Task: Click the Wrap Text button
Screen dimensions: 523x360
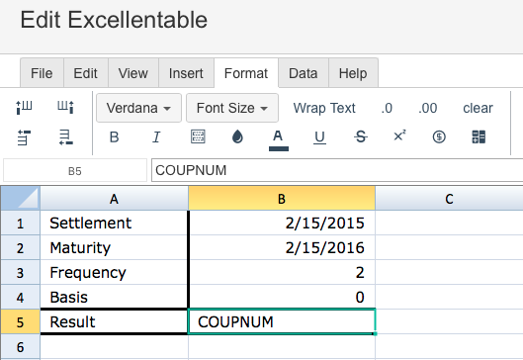Action: [324, 108]
